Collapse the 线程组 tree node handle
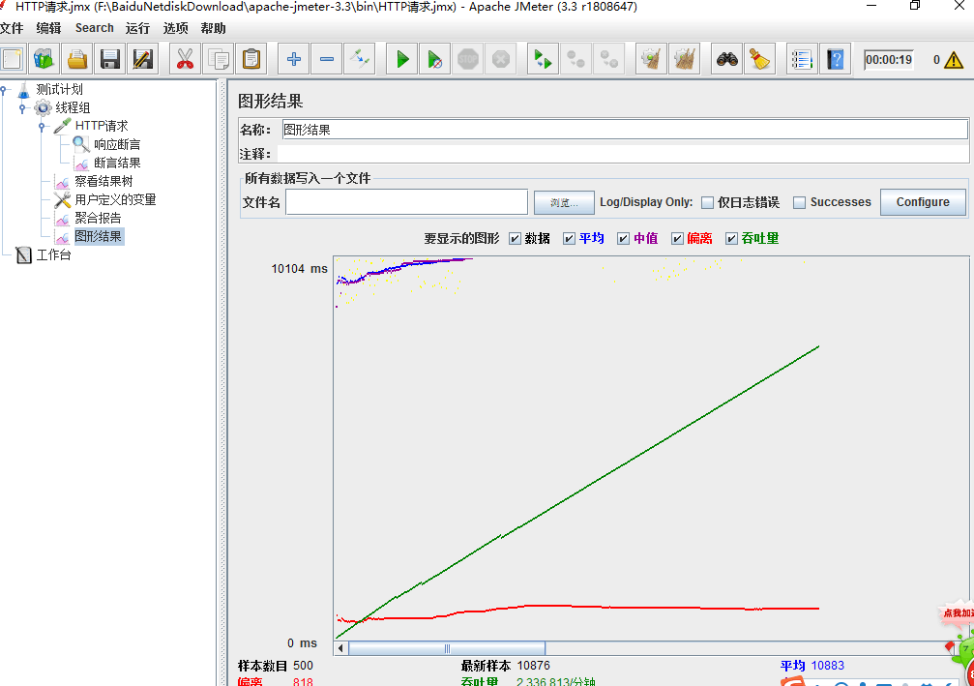This screenshot has height=686, width=974. pyautogui.click(x=22, y=108)
